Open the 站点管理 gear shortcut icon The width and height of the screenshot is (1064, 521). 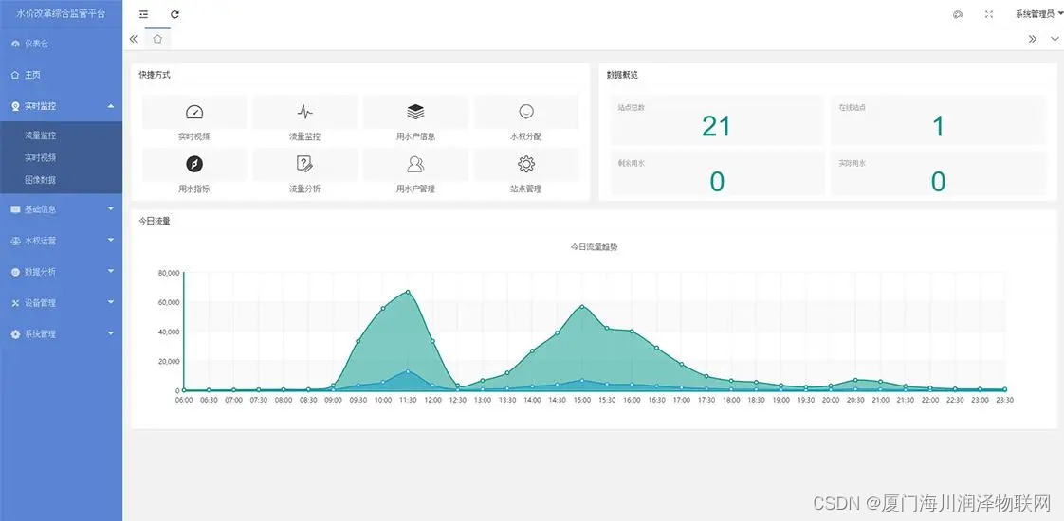pyautogui.click(x=526, y=164)
